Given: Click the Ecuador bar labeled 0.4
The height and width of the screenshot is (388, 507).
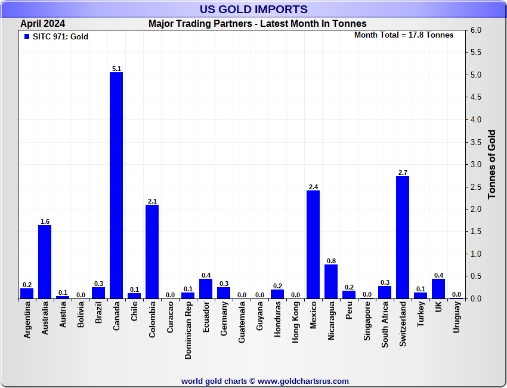Looking at the screenshot, I should [x=206, y=289].
